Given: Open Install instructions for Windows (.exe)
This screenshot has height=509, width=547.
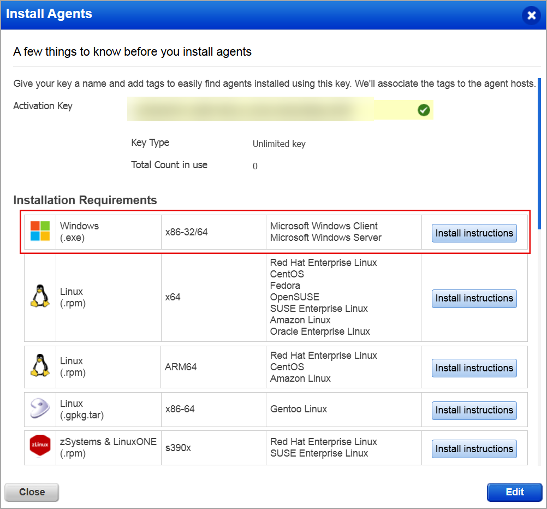Looking at the screenshot, I should coord(474,233).
